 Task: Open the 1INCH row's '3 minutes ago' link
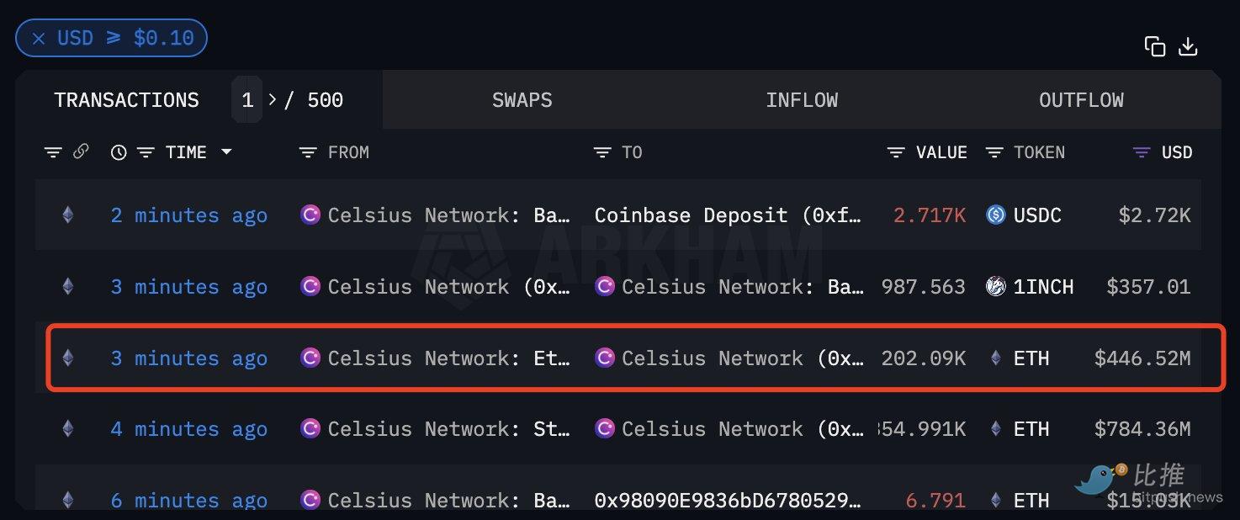coord(189,287)
